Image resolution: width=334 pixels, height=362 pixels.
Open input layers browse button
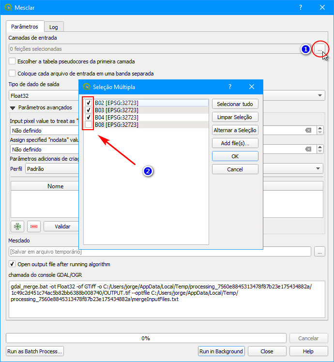[319, 49]
